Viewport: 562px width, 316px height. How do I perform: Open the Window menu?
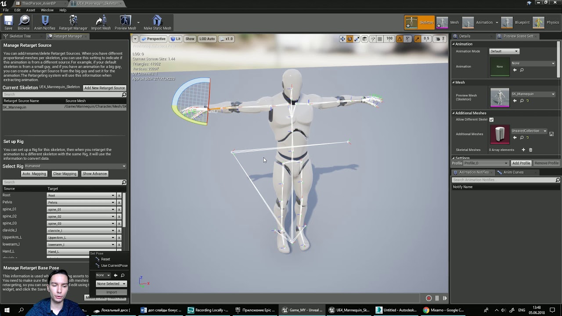click(x=47, y=10)
